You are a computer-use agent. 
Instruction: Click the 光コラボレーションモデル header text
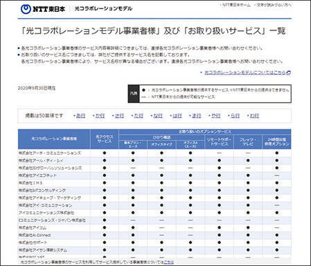(103, 9)
